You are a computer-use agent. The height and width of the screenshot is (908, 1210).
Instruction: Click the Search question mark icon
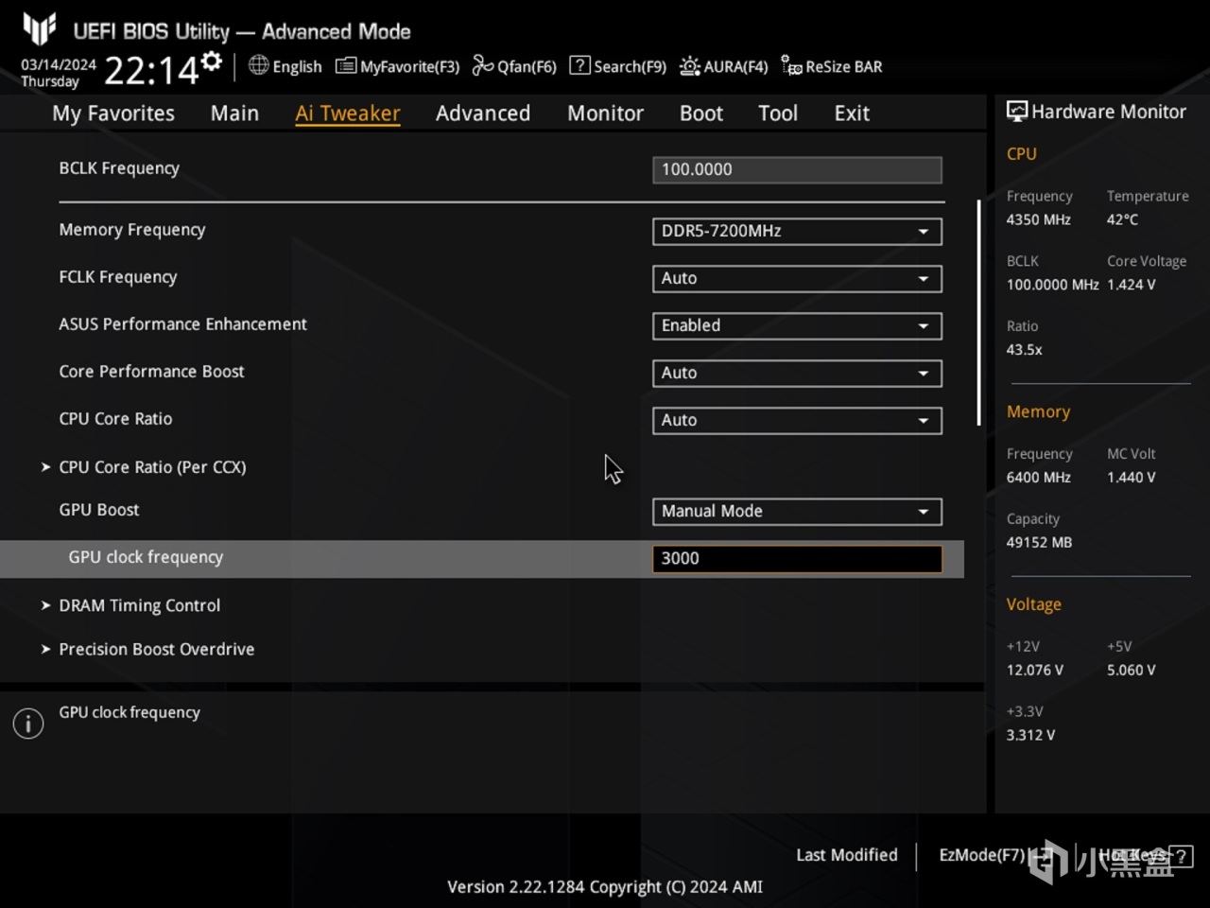coord(579,65)
